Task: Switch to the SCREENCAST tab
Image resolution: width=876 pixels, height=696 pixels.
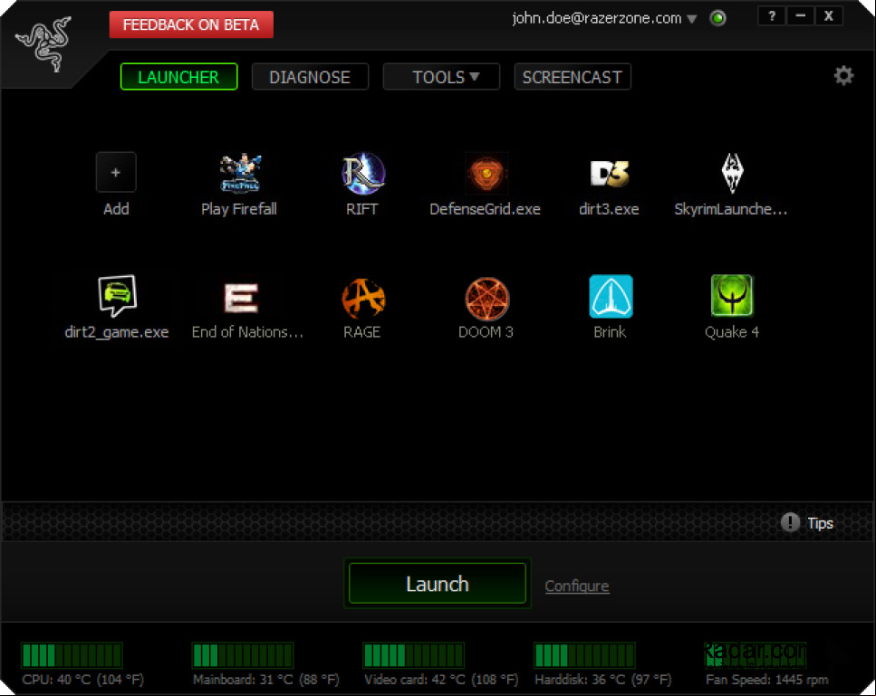Action: tap(573, 77)
